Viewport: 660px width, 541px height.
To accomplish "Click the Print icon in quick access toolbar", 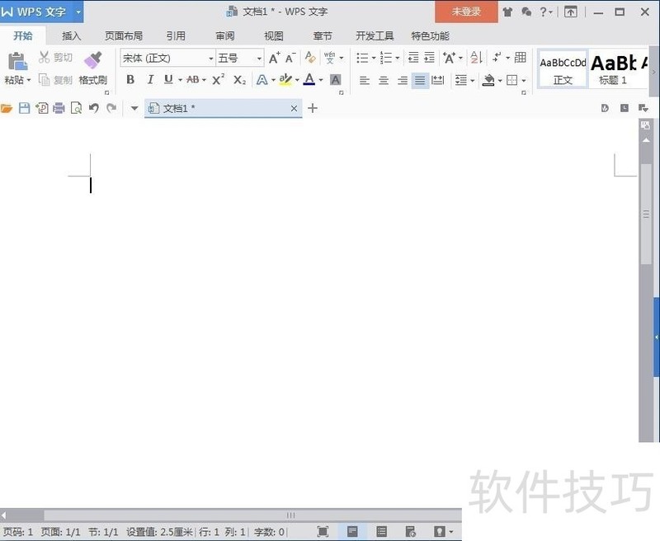I will coord(59,108).
